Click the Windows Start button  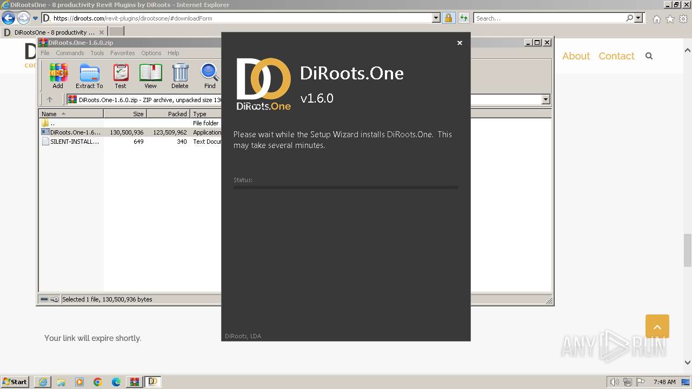(15, 382)
